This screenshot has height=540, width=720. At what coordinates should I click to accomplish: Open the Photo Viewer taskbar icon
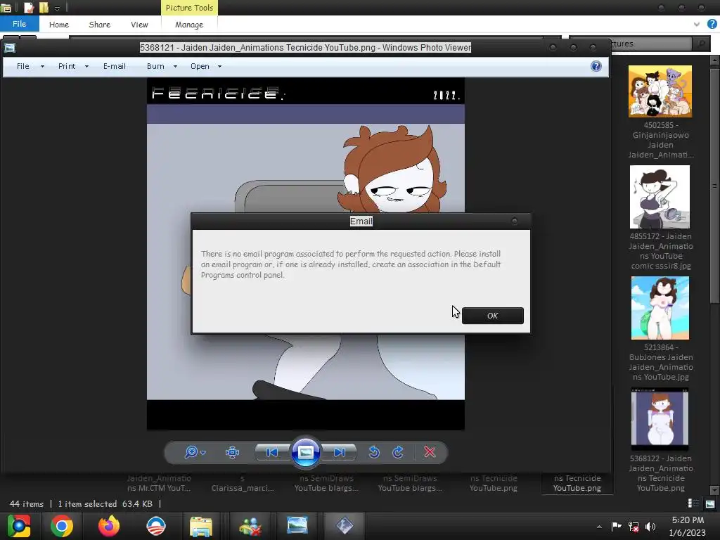pyautogui.click(x=297, y=525)
